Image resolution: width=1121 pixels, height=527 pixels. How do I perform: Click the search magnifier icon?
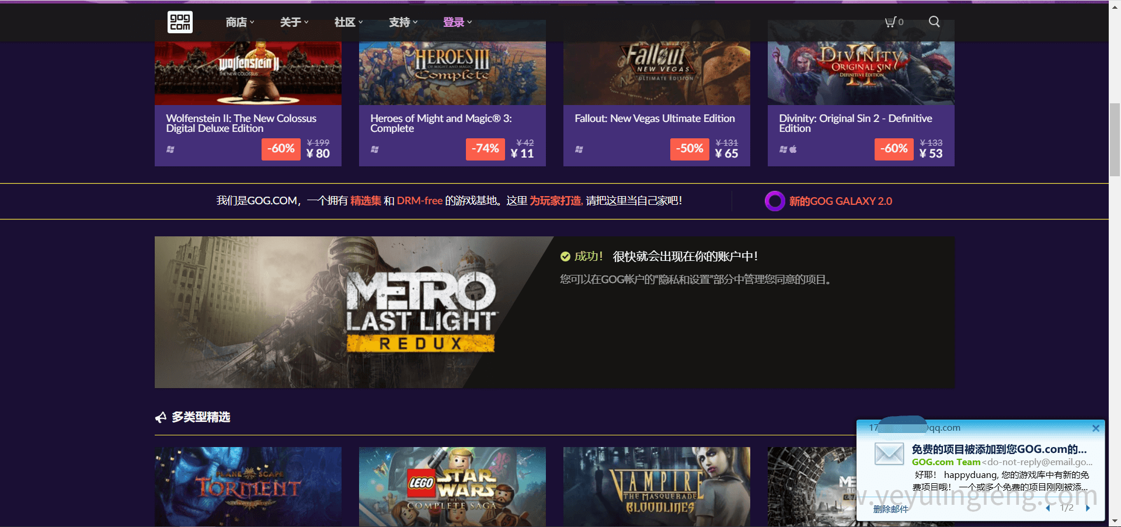934,22
